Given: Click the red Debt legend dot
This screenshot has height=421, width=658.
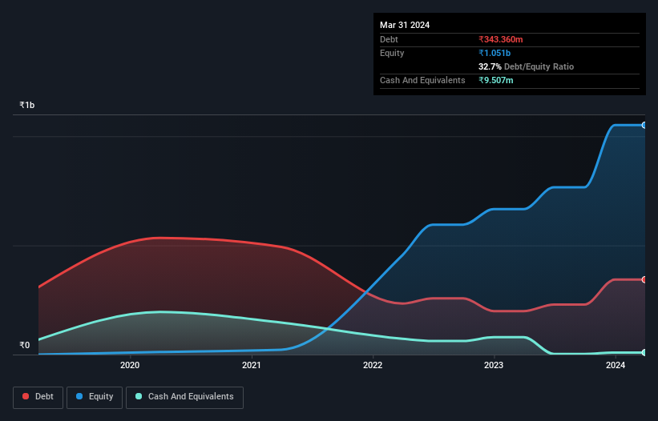Looking at the screenshot, I should coord(26,396).
